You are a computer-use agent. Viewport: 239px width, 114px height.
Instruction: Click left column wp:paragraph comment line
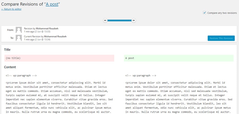[x=21, y=76]
